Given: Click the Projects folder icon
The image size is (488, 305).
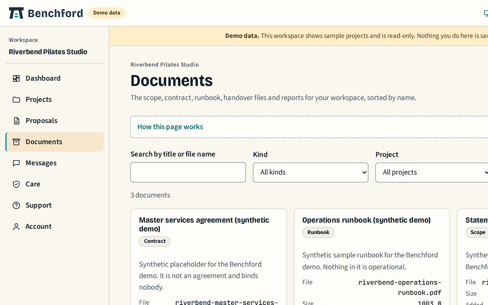Looking at the screenshot, I should click(16, 100).
